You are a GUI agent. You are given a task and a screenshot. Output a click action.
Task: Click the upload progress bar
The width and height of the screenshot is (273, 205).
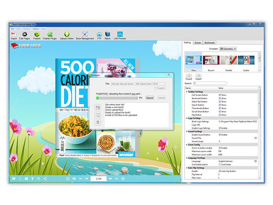coord(117,98)
